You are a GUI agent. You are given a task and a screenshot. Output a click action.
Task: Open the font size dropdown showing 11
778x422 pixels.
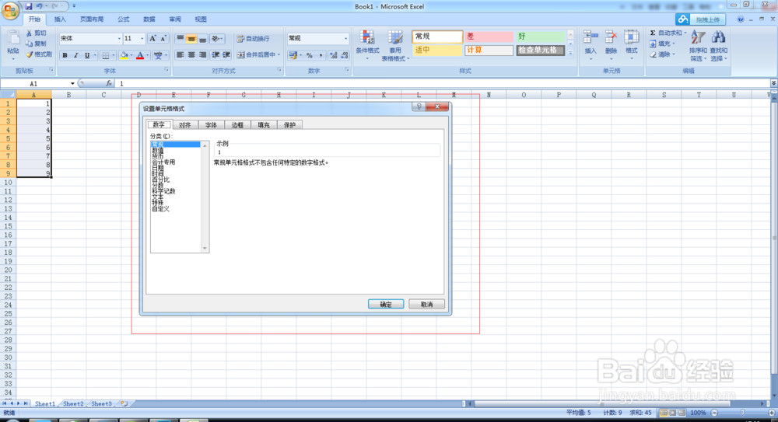point(142,39)
